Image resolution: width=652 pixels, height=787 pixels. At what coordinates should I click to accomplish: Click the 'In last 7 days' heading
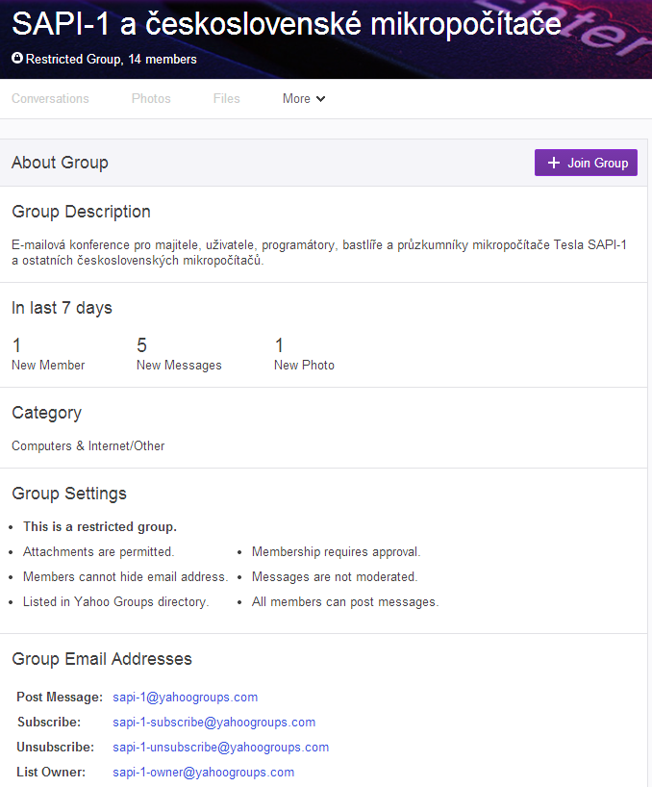click(x=62, y=308)
